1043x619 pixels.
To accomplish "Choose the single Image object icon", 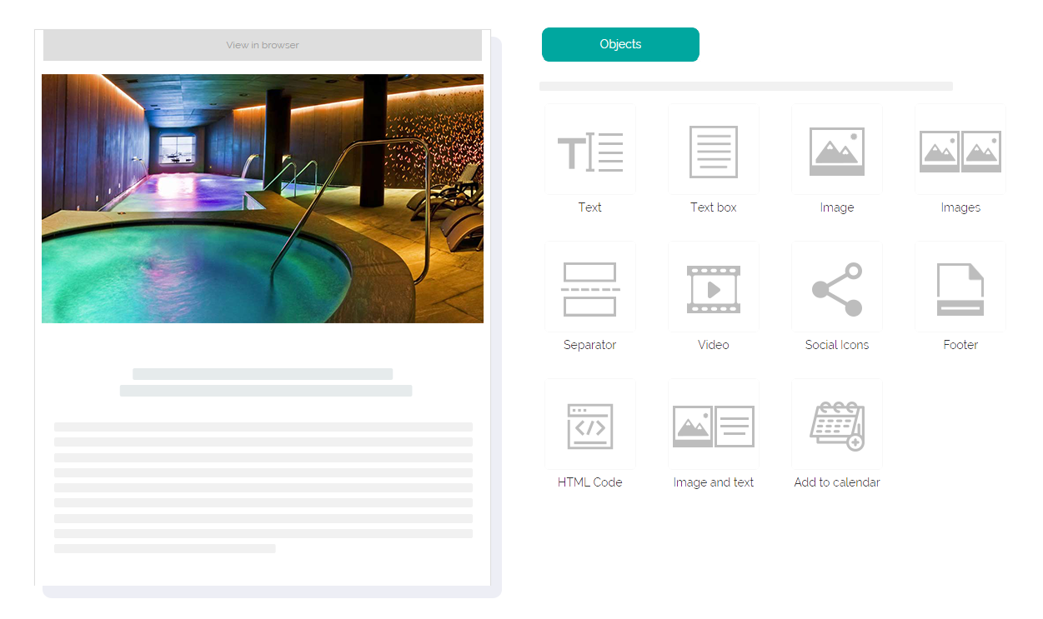I will (x=837, y=151).
